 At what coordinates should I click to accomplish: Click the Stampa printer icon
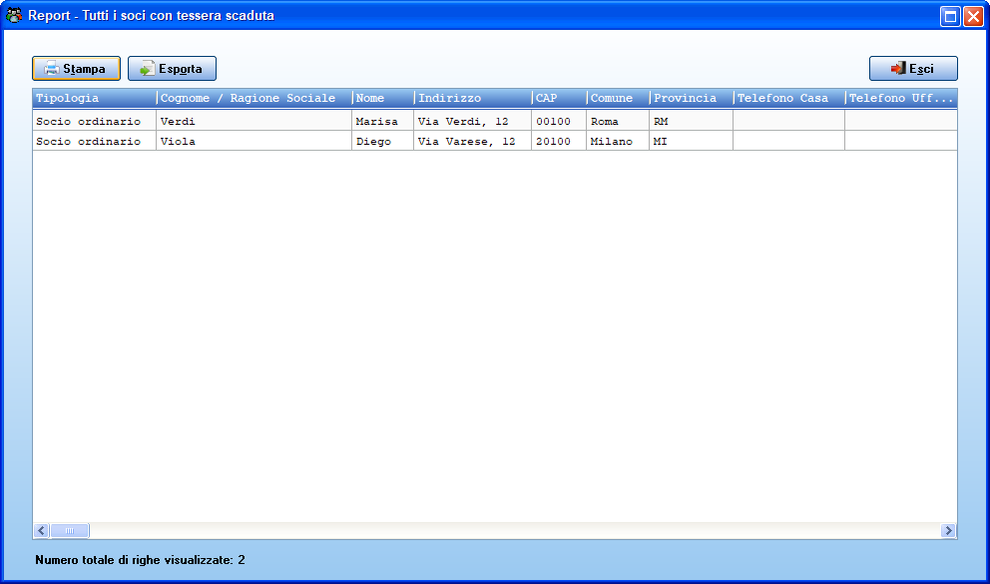tap(52, 68)
